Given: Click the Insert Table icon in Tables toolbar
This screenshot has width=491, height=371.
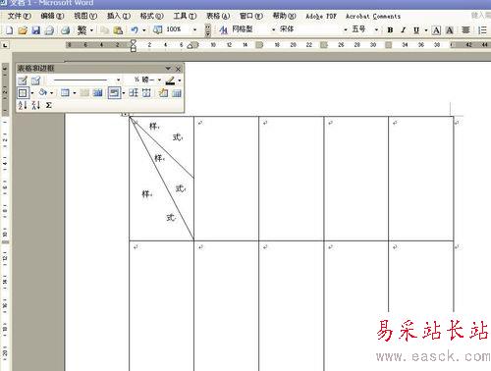Looking at the screenshot, I should [65, 93].
